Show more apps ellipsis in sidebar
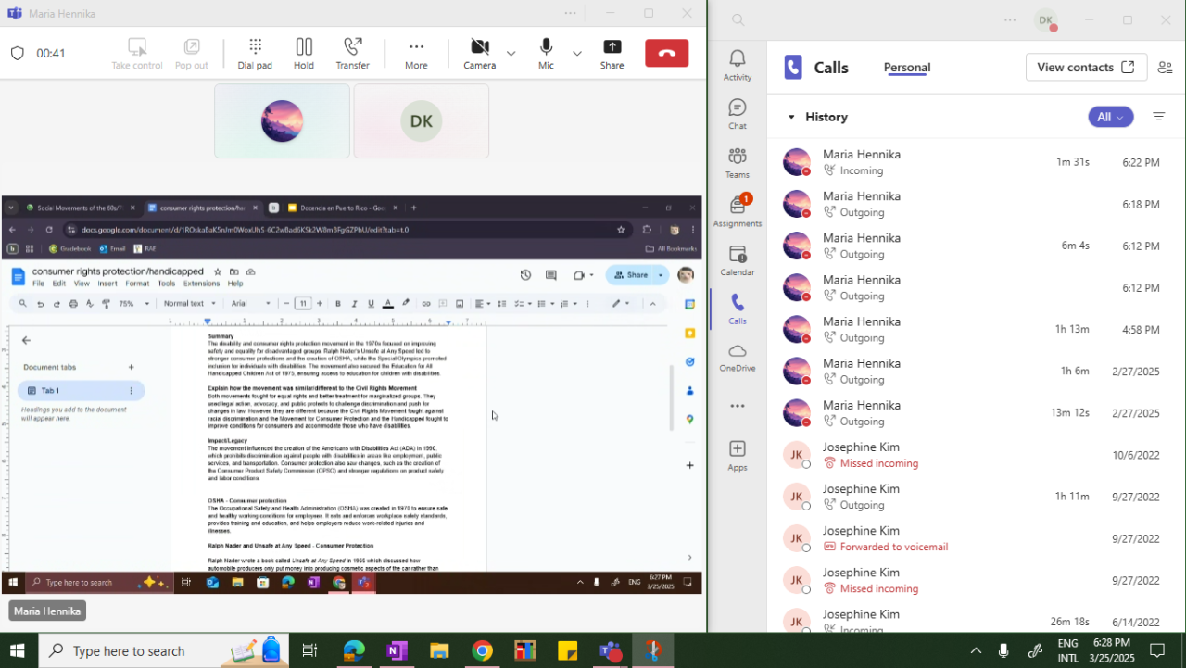1186x668 pixels. click(738, 406)
